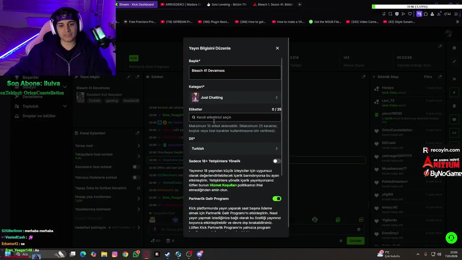Toggle chat bubble icon in right sidebar

tap(454, 120)
